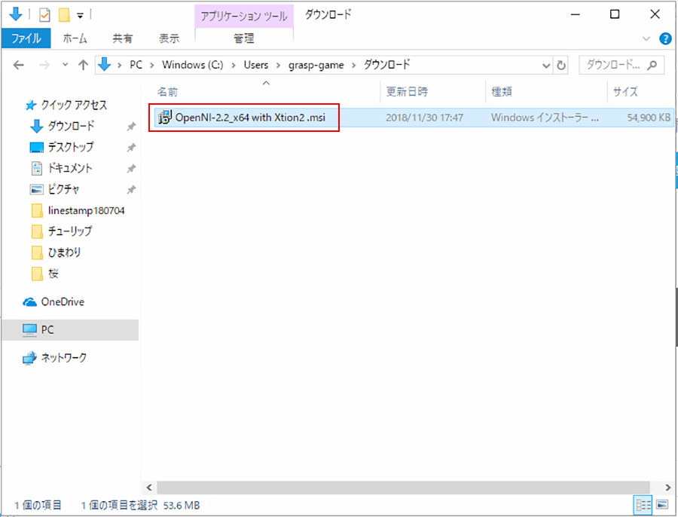Screen dimensions: 678x517
Task: Switch to the 表示 ribbon tab
Action: (169, 38)
